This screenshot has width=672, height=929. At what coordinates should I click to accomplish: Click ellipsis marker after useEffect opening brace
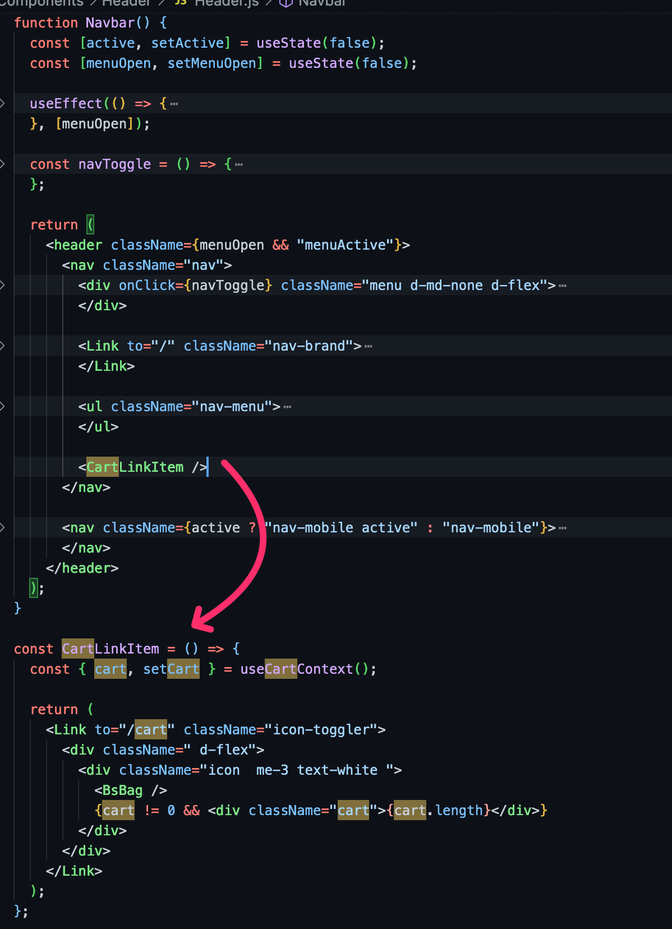(x=174, y=104)
